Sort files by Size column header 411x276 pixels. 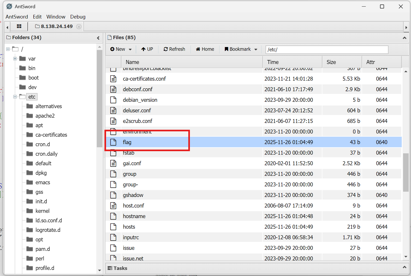point(331,62)
